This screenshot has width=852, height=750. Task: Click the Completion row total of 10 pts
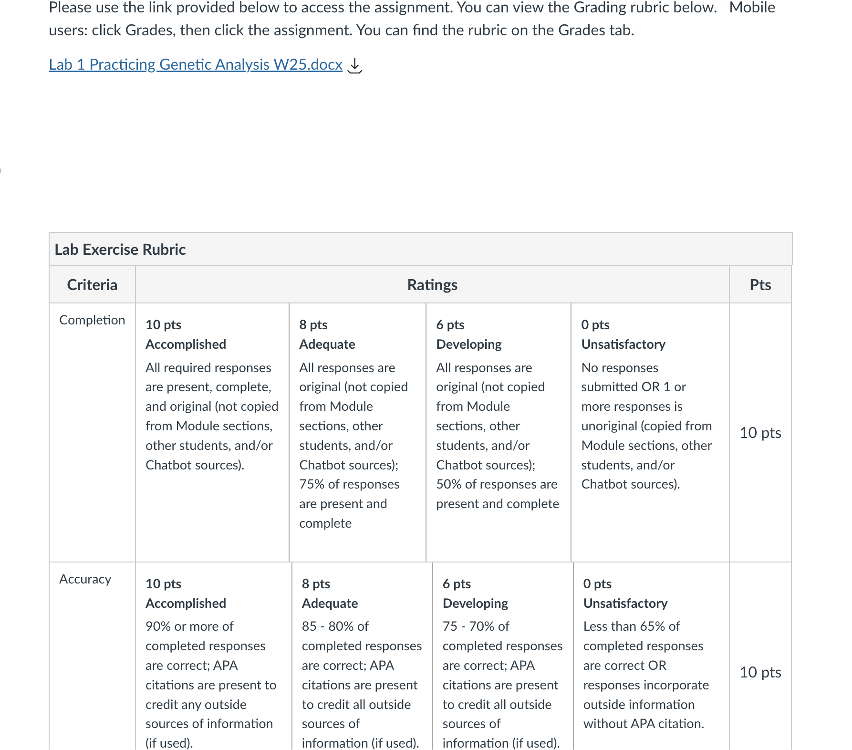coord(760,433)
